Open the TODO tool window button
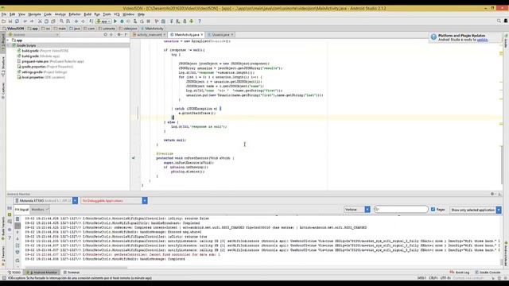Image resolution: width=509 pixels, height=286 pixels. (14, 272)
